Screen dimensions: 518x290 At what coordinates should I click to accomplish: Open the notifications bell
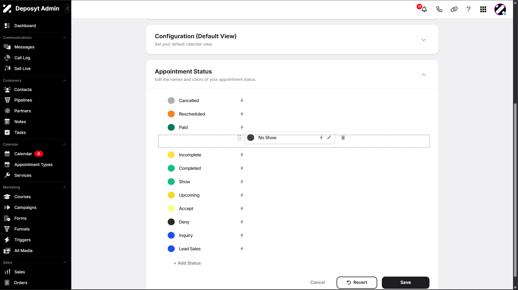(x=424, y=9)
